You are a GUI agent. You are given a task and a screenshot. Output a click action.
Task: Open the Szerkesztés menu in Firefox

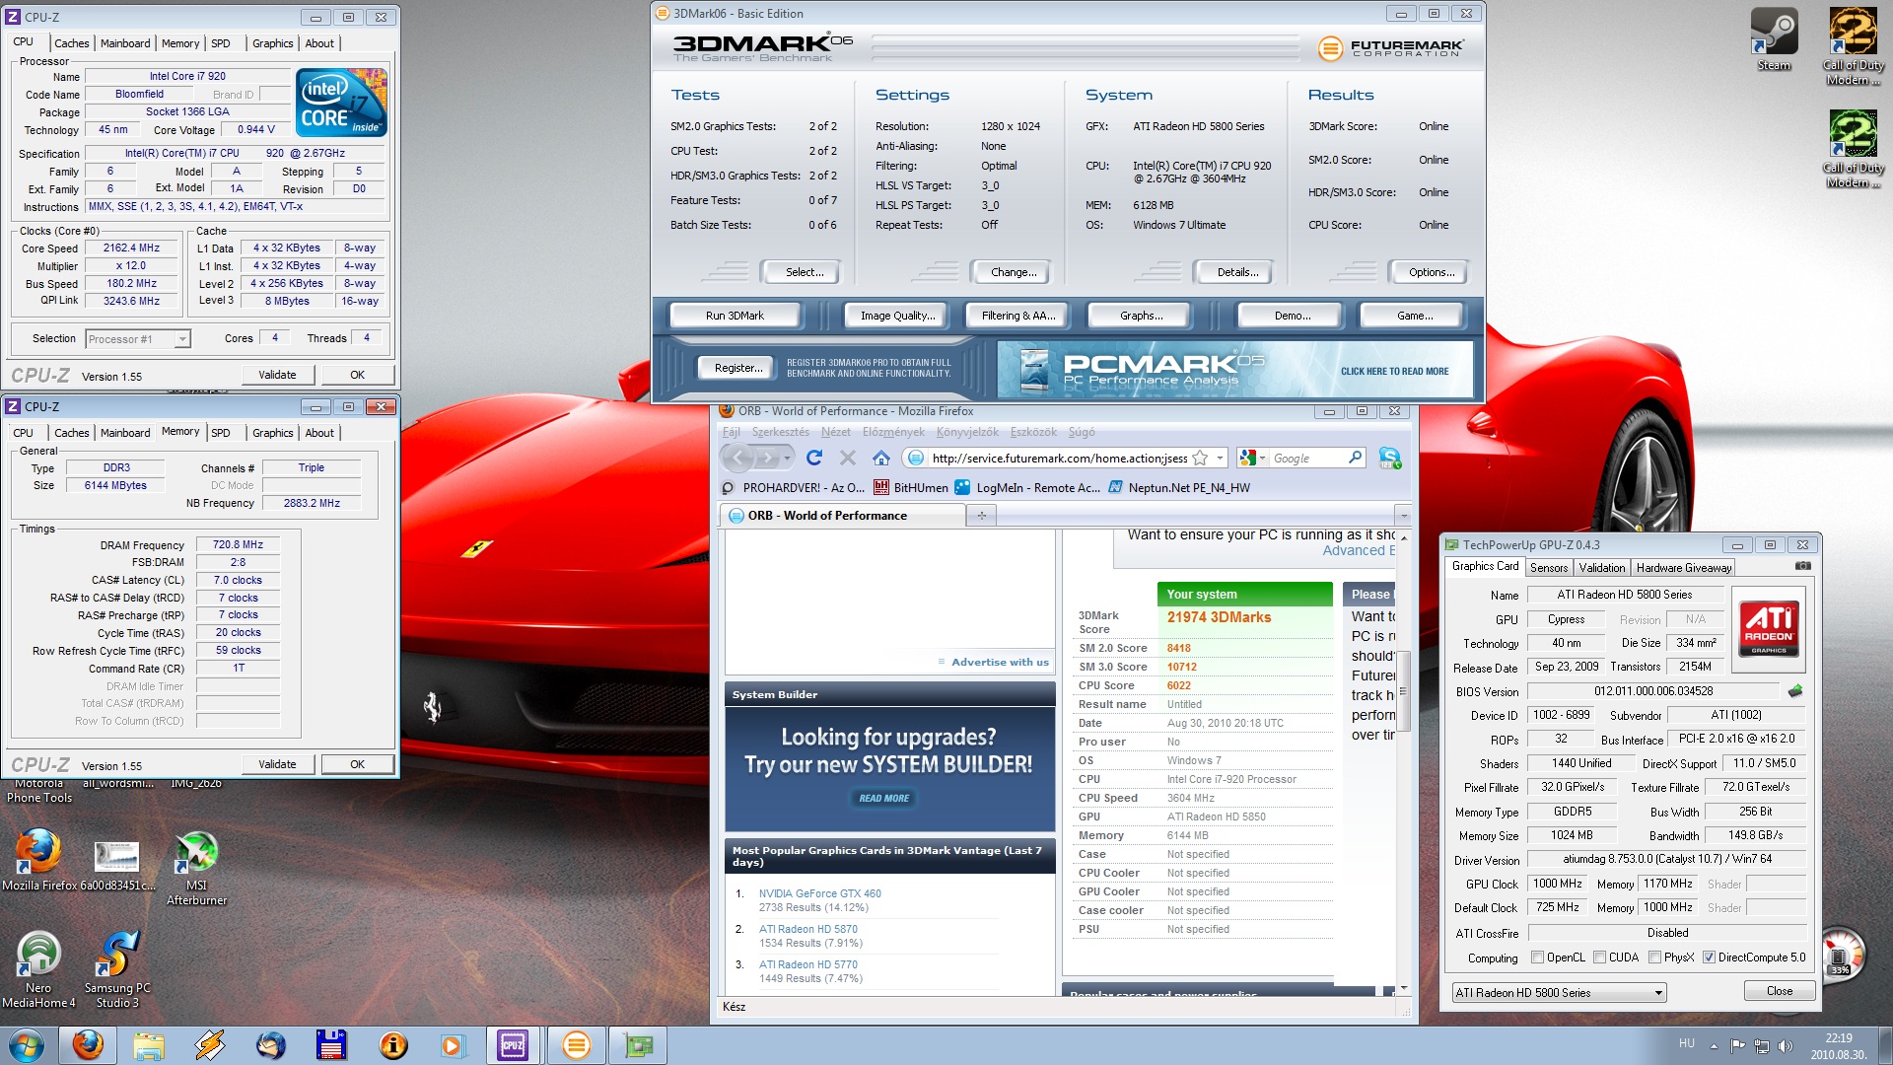click(780, 432)
